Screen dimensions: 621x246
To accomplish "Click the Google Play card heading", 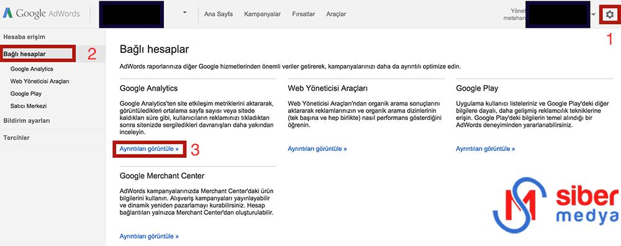I will click(477, 88).
